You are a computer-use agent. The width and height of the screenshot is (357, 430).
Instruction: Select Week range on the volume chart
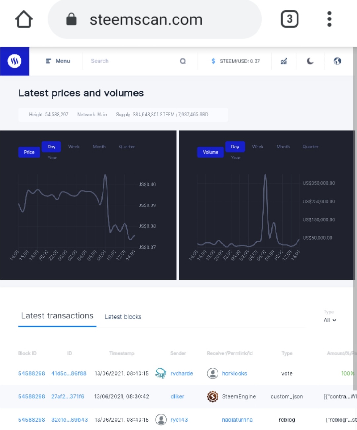[x=258, y=147]
